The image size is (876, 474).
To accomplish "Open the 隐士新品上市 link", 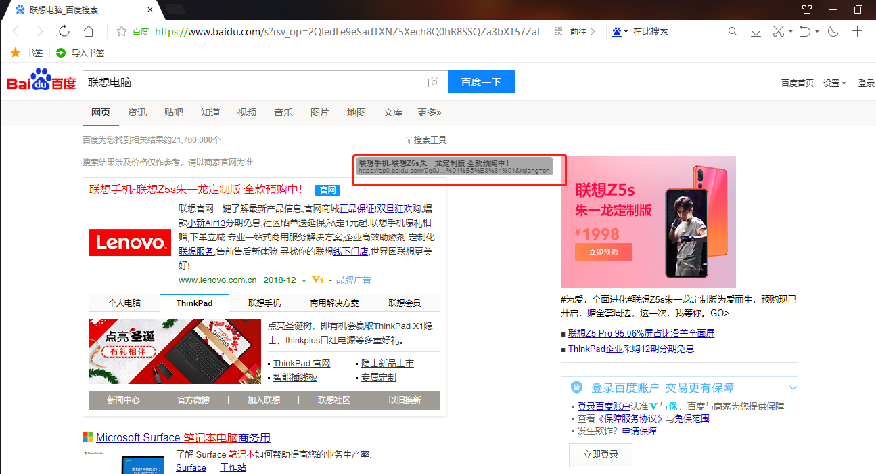I will [388, 364].
